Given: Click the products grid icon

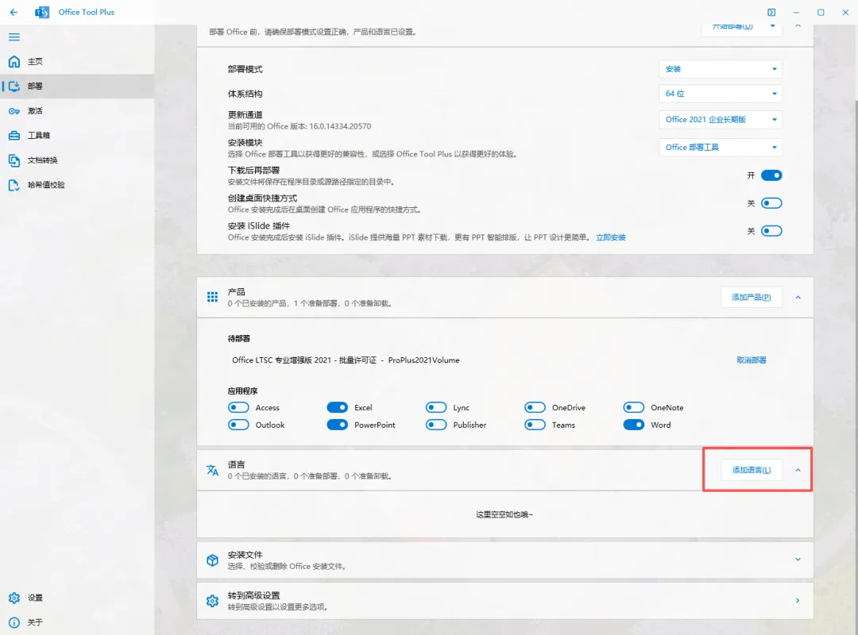Looking at the screenshot, I should tap(212, 297).
